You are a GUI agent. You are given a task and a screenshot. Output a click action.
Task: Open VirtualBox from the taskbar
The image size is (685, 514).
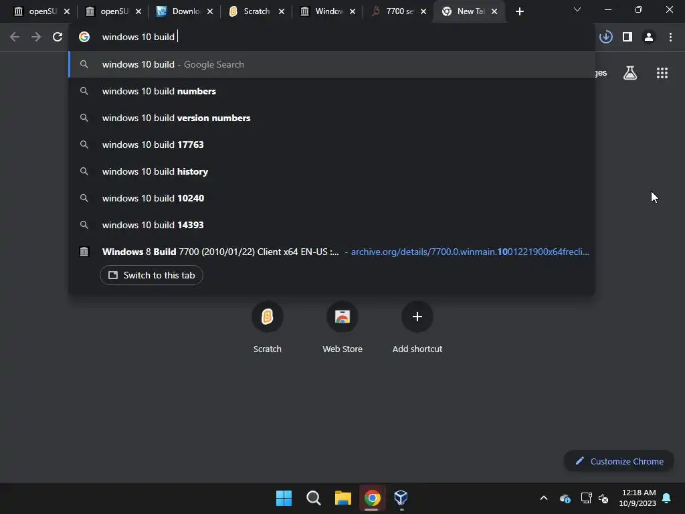click(x=401, y=498)
